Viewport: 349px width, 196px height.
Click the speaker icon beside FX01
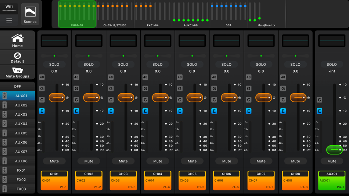(4, 170)
